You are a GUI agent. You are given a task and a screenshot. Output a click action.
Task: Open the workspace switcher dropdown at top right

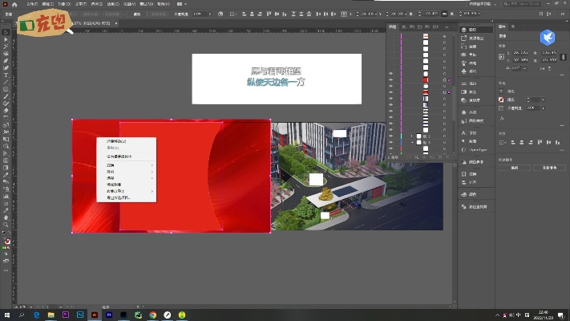[483, 4]
